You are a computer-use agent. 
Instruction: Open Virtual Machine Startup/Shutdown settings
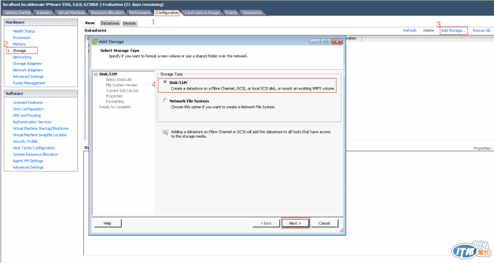[x=41, y=128]
